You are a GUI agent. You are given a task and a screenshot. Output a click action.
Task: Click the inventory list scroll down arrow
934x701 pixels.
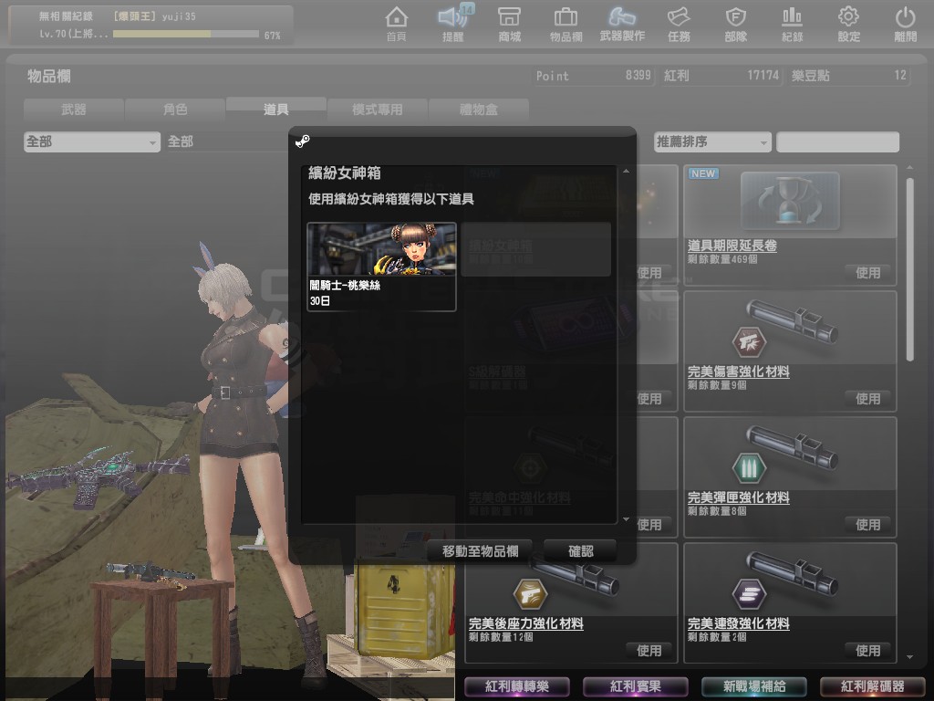point(909,656)
